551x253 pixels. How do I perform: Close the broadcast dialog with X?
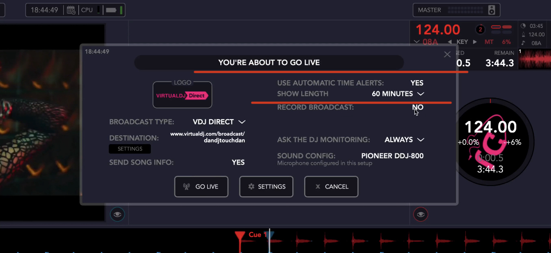(x=447, y=54)
